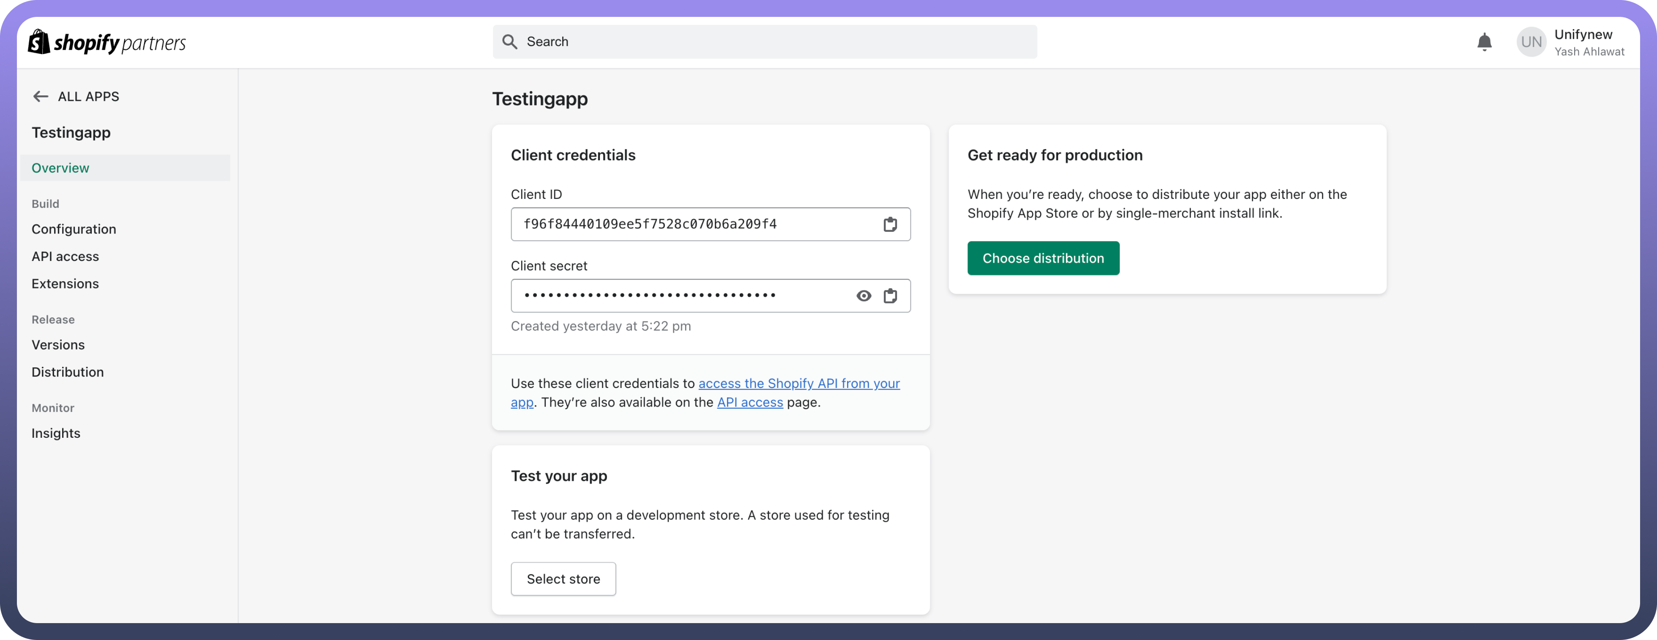Click the UN user avatar

coord(1530,42)
